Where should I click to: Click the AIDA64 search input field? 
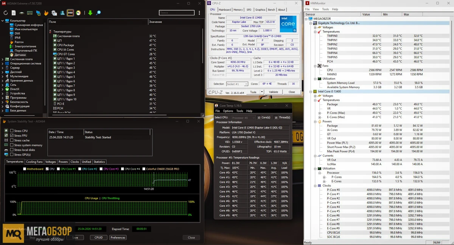(x=176, y=13)
